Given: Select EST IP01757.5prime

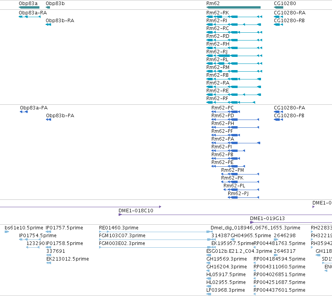Looking at the screenshot, I should [48, 232].
